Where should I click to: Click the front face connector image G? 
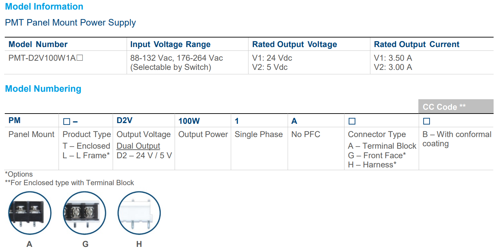(85, 213)
